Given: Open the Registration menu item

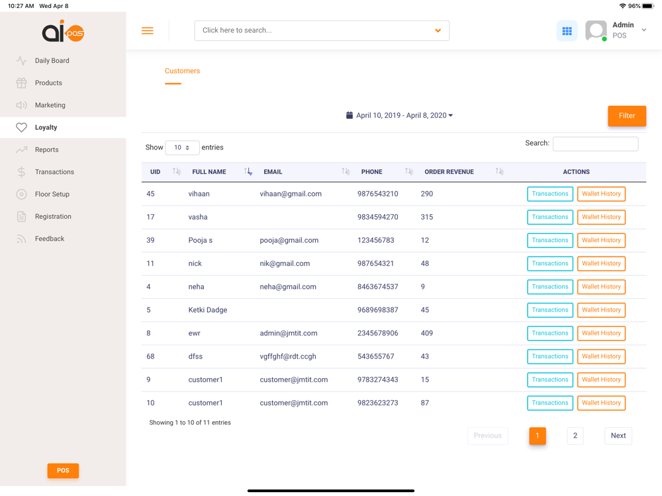Looking at the screenshot, I should click(53, 216).
